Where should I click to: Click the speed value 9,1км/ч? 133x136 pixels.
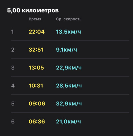(67, 50)
